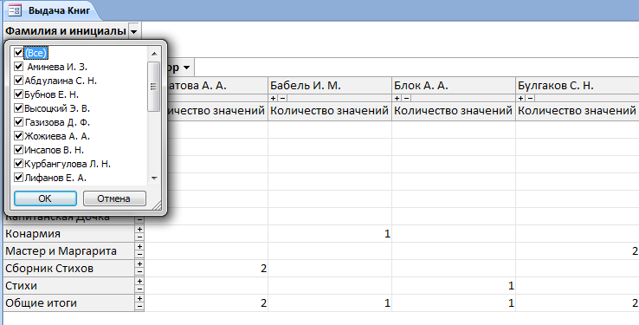Click value 1 in Конармия row
This screenshot has height=325, width=639.
[x=387, y=234]
